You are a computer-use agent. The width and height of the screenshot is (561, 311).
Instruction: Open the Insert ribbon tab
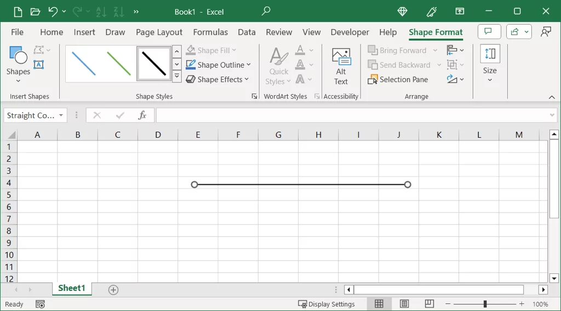pyautogui.click(x=84, y=32)
